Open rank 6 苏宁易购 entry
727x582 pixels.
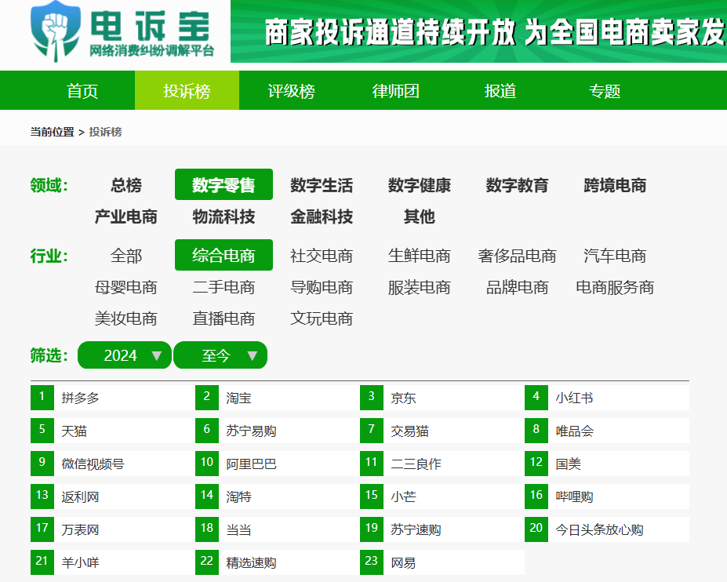click(278, 431)
